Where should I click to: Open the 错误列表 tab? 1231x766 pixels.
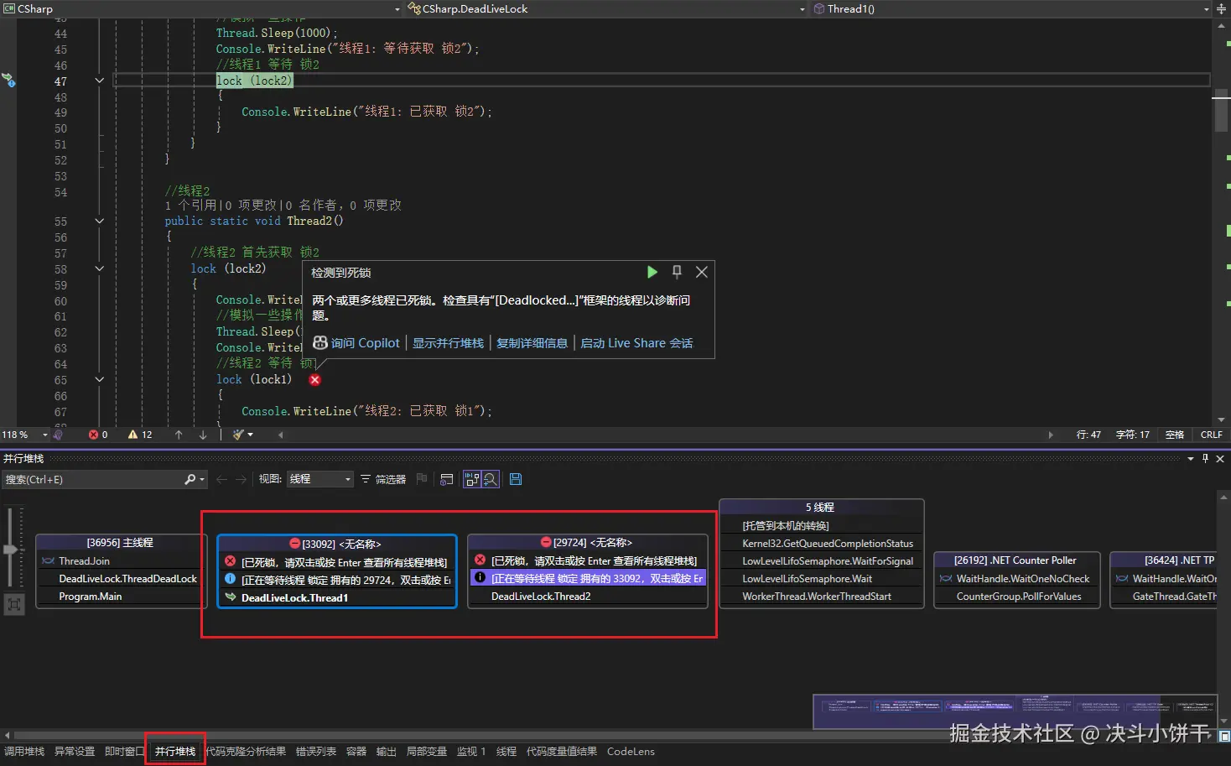316,752
